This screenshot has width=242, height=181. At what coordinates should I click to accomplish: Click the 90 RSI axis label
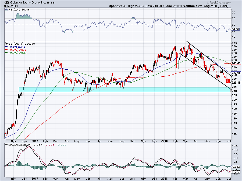[x=233, y=12]
